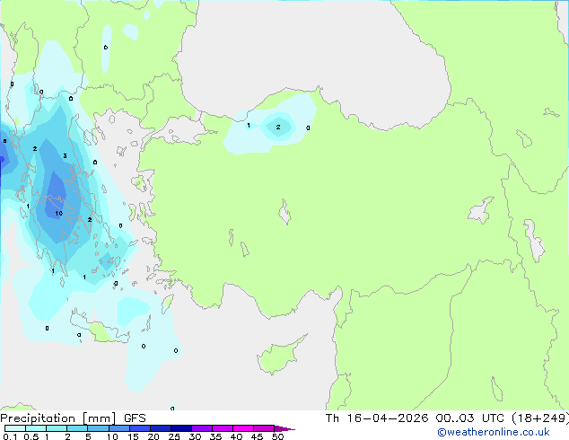The height and width of the screenshot is (440, 569).
Task: Pick the 10–15 mm blue legend swatch
Action: 118,428
